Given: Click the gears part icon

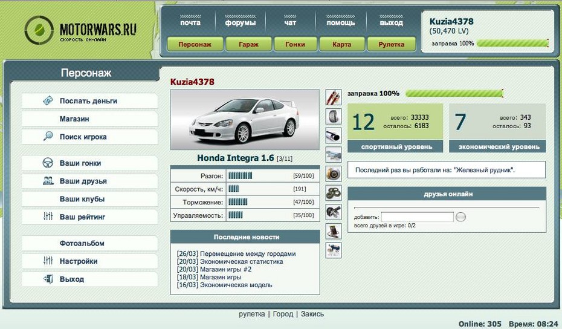Looking at the screenshot, I should 334,193.
